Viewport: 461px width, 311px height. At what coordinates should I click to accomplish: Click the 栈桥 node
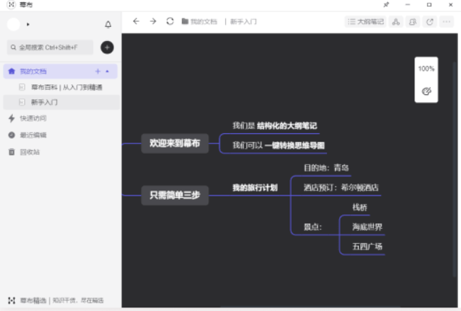coord(360,208)
